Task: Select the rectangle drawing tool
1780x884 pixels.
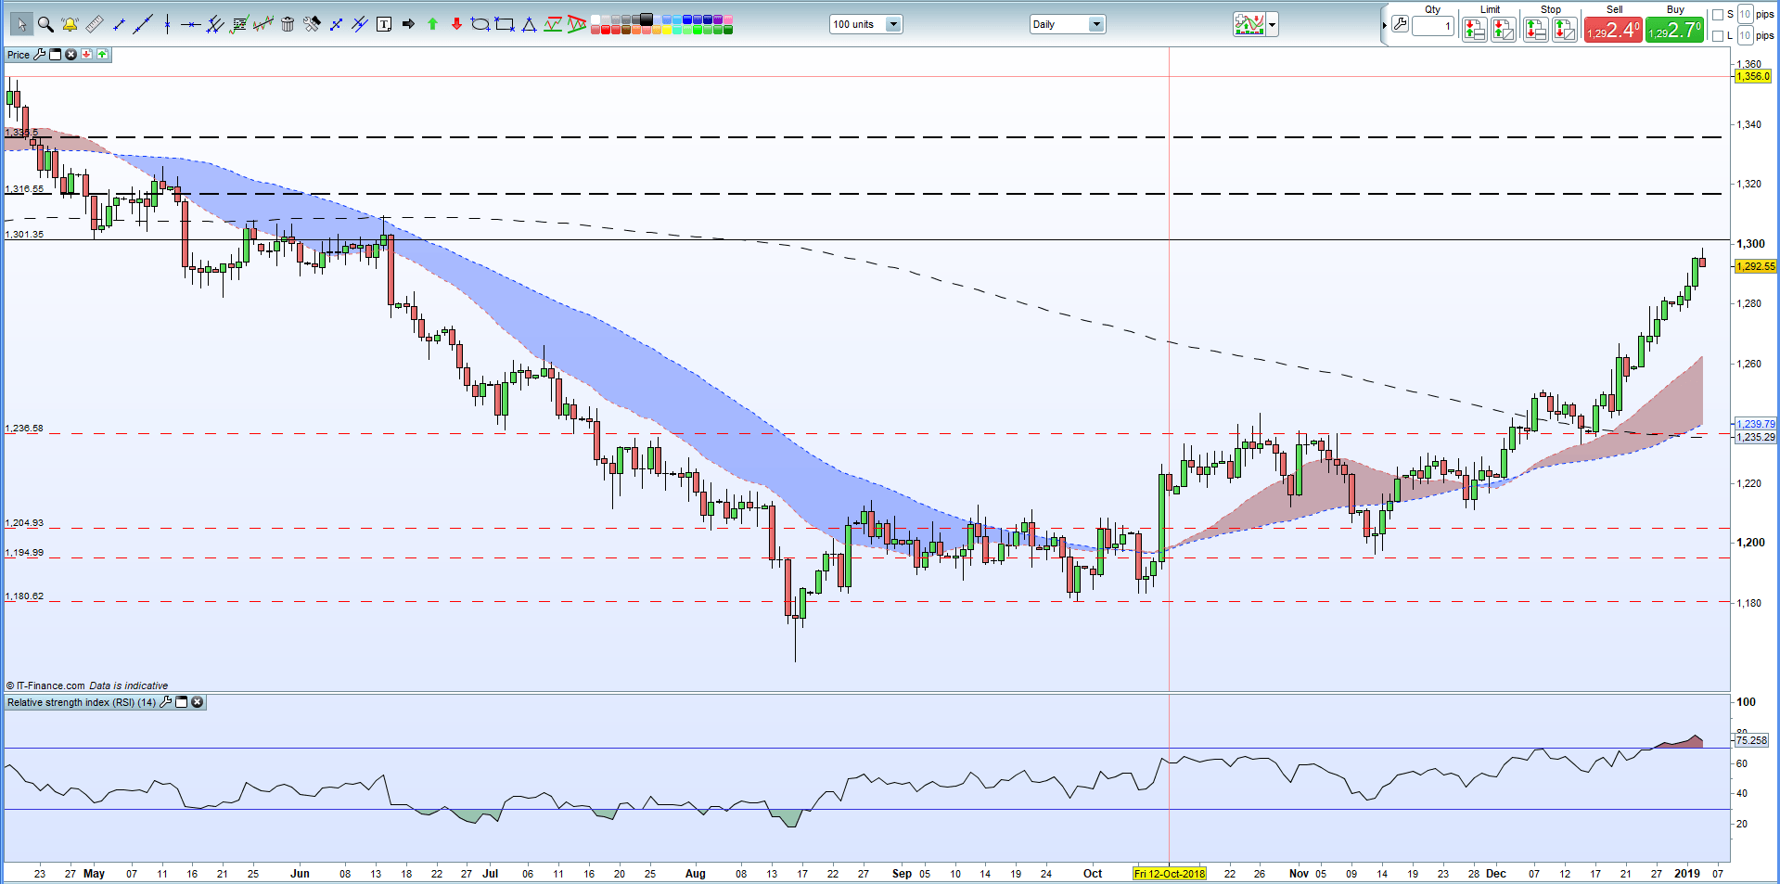Action: (504, 24)
